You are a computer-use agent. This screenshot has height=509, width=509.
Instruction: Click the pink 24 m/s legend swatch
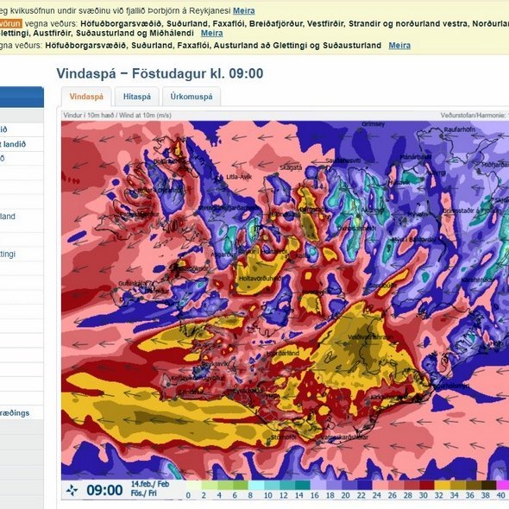pyautogui.click(x=380, y=486)
